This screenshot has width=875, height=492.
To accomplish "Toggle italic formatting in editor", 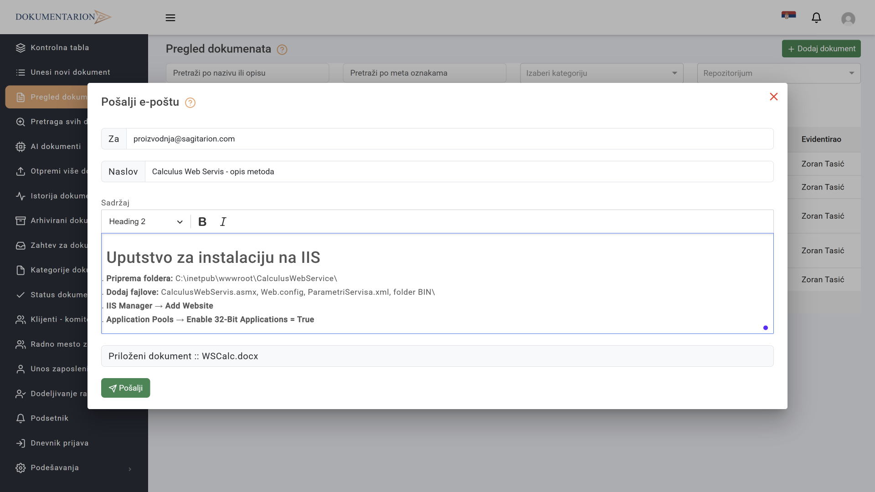I will (223, 222).
